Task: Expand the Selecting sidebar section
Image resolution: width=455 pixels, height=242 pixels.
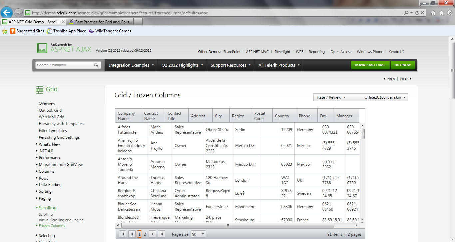Action: click(45, 236)
